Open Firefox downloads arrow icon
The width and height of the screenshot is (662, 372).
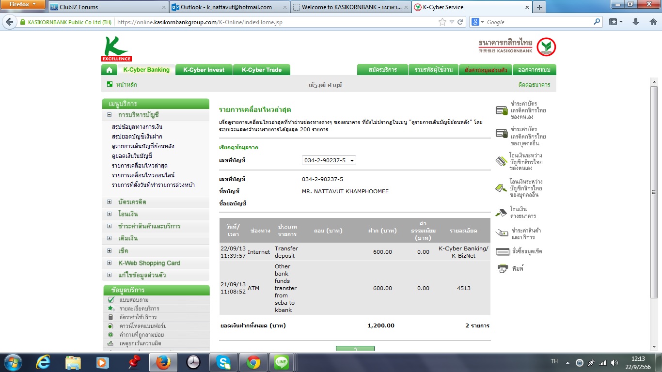click(x=636, y=22)
